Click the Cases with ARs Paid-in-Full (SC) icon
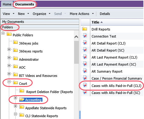This screenshot has height=119, width=144. (x=85, y=92)
